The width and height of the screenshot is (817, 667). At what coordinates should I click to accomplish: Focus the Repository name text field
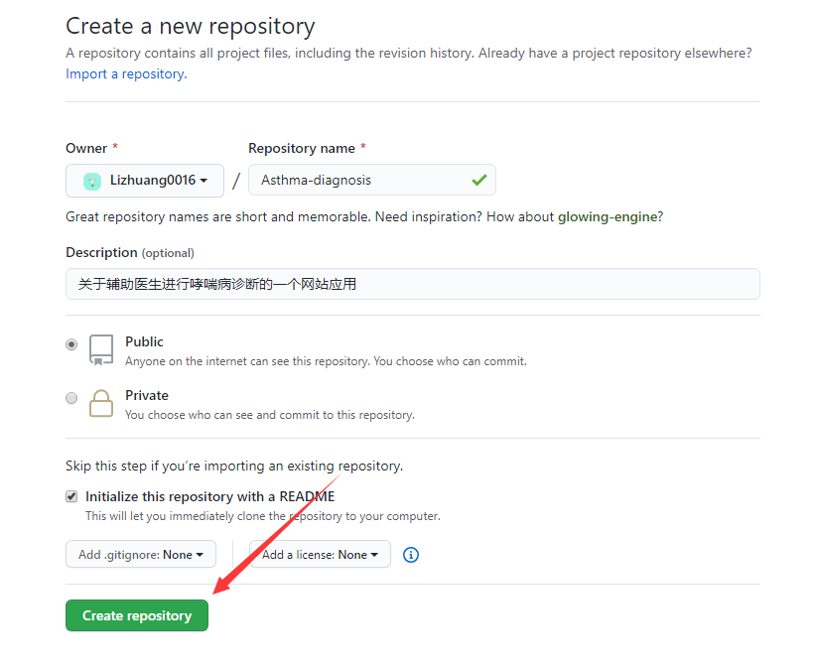tap(357, 181)
